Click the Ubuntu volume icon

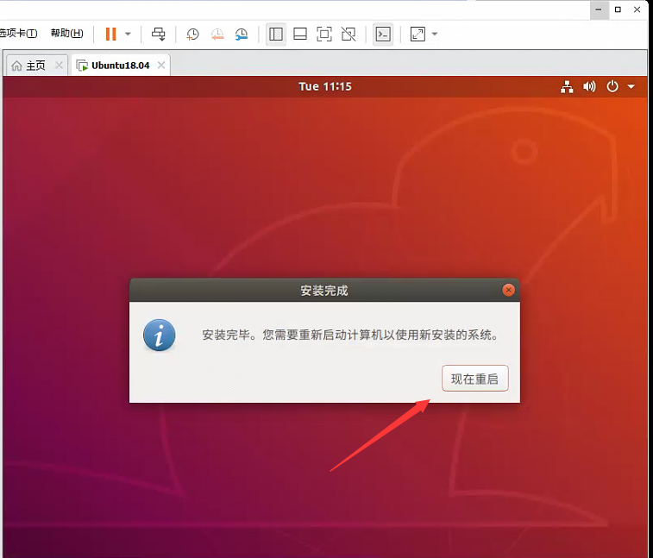tap(589, 86)
